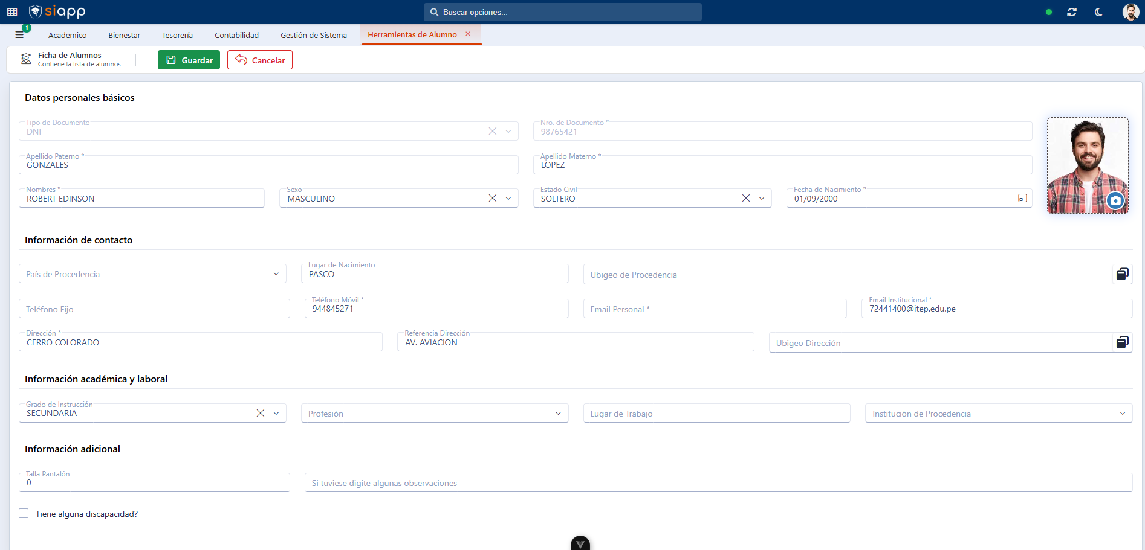Click the student photo thumbnail

pyautogui.click(x=1088, y=165)
